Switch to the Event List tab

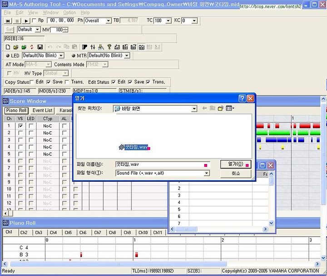42,110
